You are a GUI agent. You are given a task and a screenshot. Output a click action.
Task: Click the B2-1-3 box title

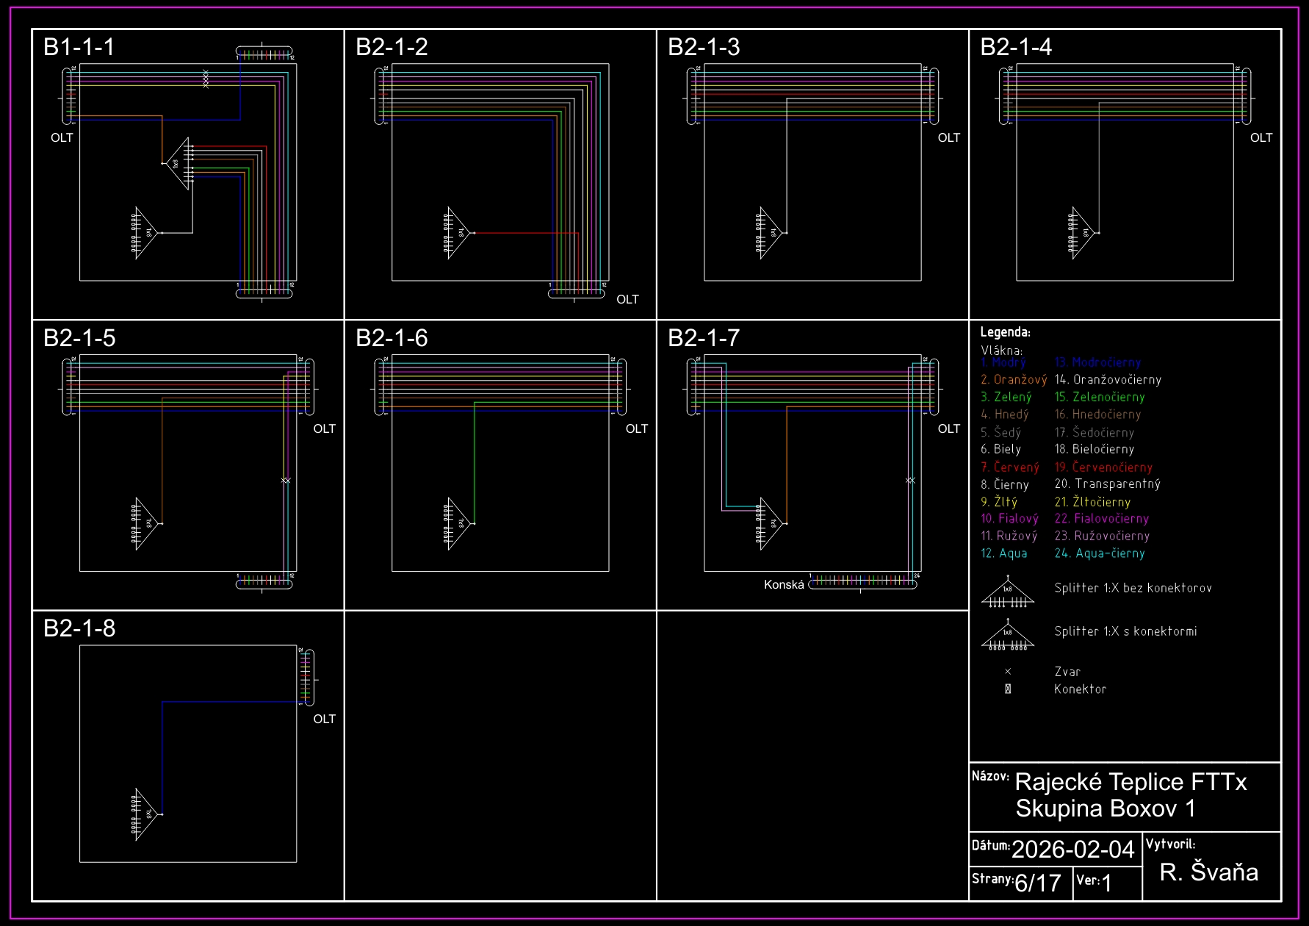point(703,47)
